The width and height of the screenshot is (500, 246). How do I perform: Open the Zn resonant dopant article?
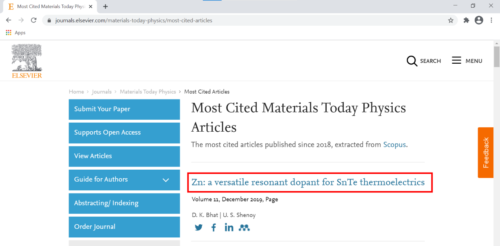click(x=308, y=182)
